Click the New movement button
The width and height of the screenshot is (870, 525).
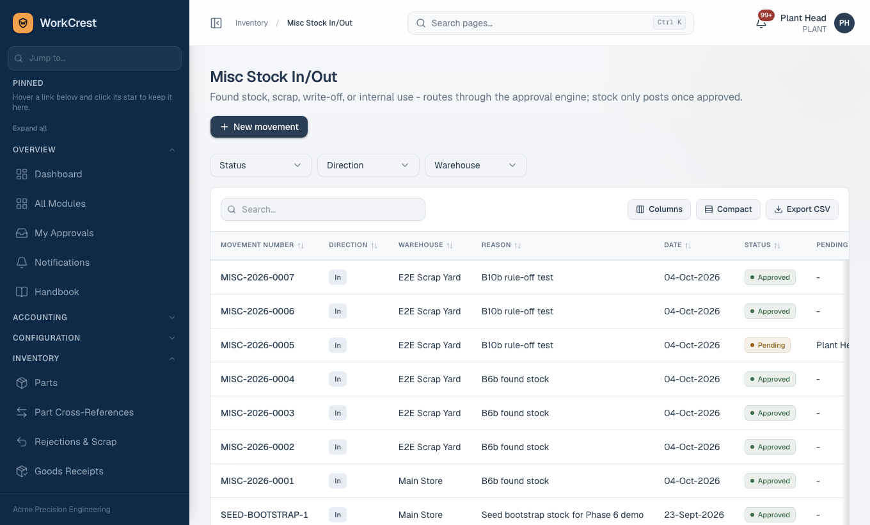(259, 127)
